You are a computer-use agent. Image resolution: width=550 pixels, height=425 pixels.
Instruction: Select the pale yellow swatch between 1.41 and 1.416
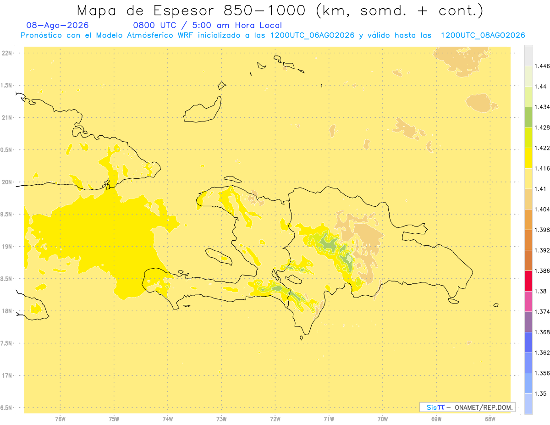(528, 178)
